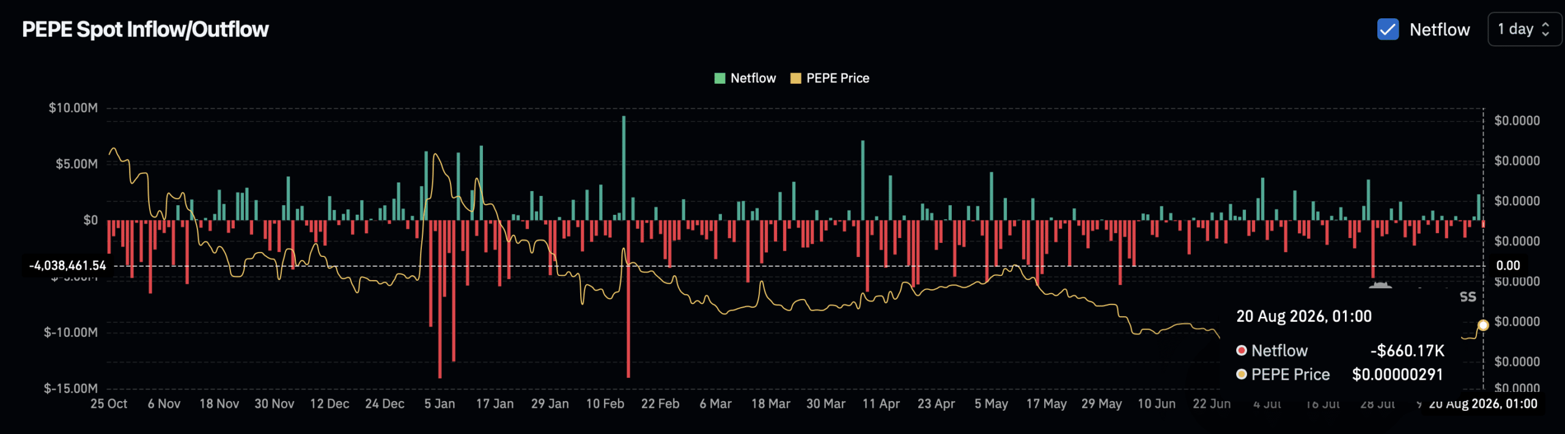Viewport: 1565px width, 434px height.
Task: Click the 11 Apr date label
Action: pyautogui.click(x=881, y=404)
